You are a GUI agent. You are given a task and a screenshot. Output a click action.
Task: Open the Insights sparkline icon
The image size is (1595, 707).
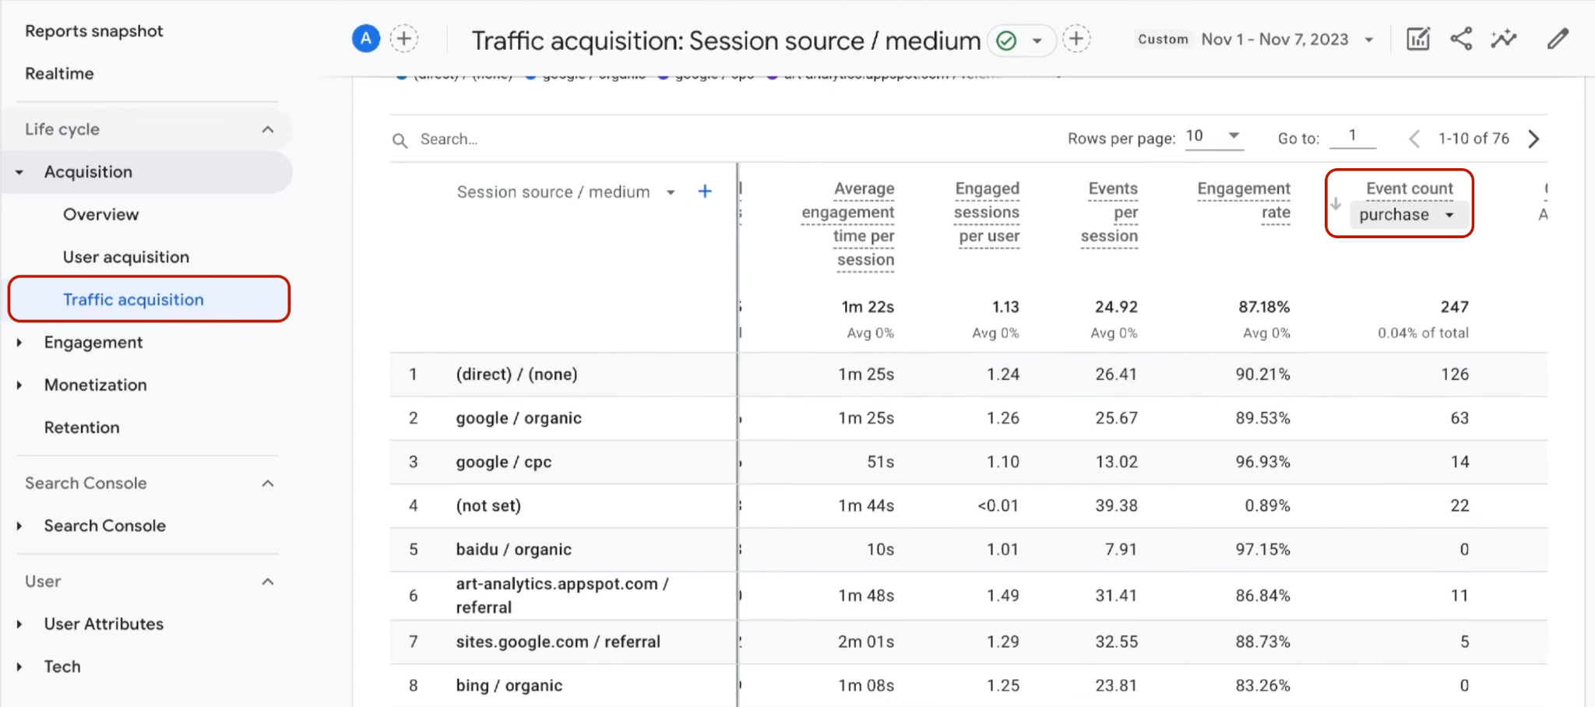(1504, 39)
